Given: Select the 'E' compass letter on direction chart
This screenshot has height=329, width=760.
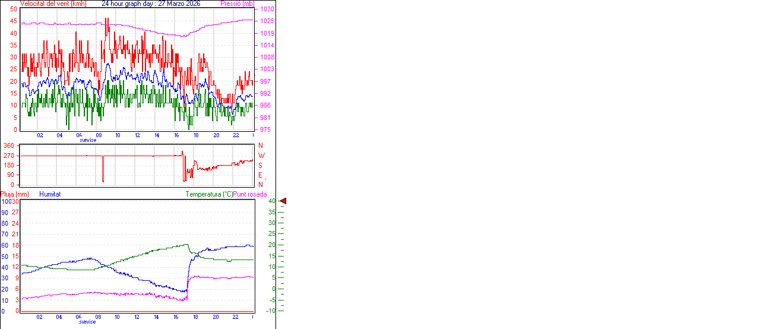Looking at the screenshot, I should coord(261,175).
